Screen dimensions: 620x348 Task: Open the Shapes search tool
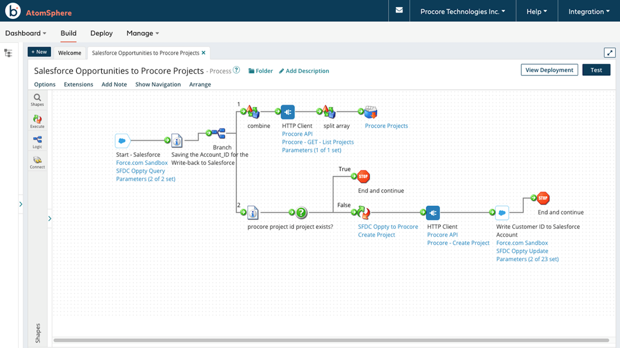click(x=37, y=99)
